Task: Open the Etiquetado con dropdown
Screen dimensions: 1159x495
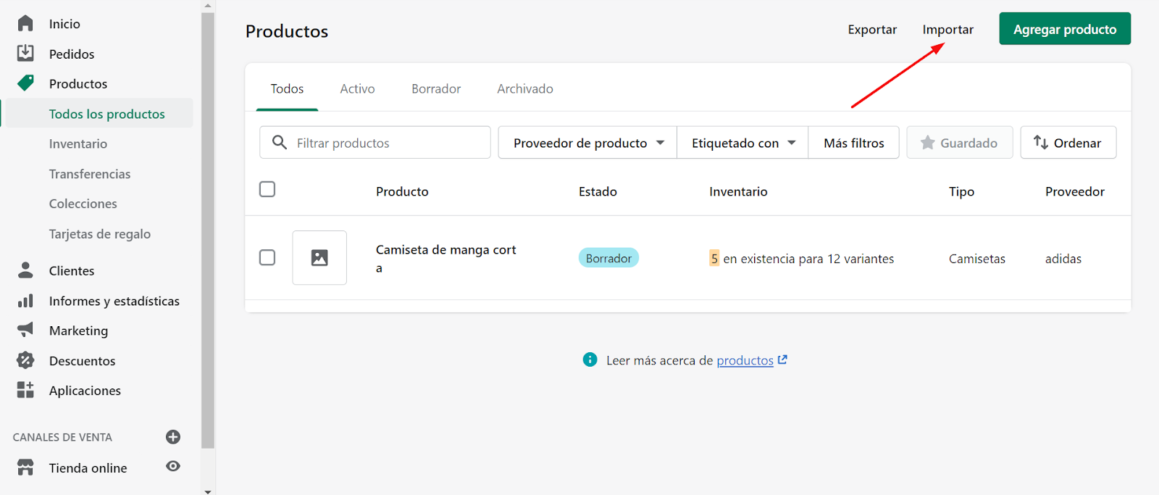Action: point(742,143)
